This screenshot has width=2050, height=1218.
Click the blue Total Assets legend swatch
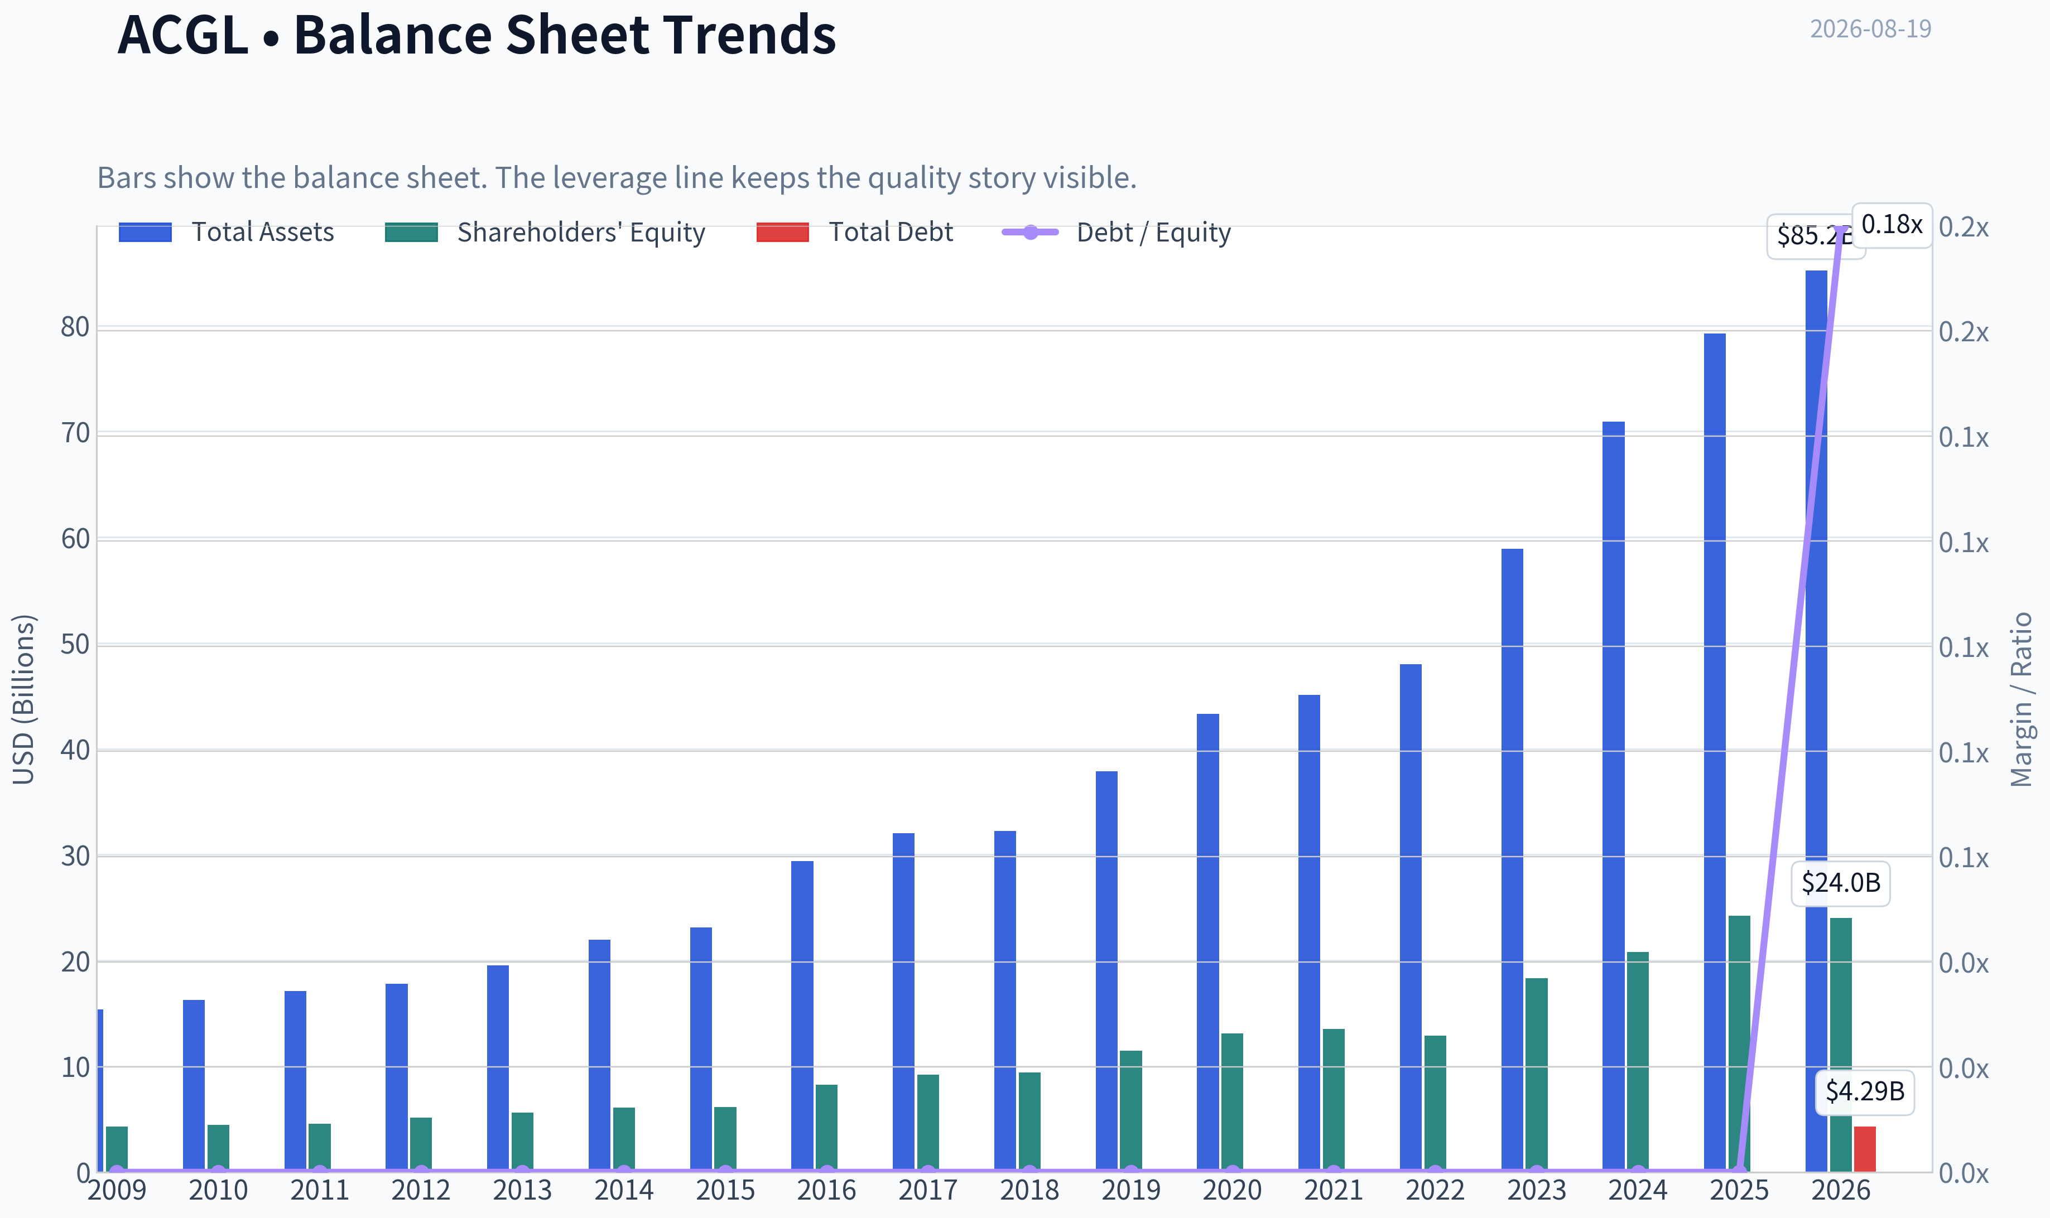pos(145,232)
